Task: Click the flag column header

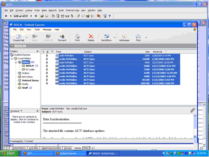Action: tap(52, 52)
